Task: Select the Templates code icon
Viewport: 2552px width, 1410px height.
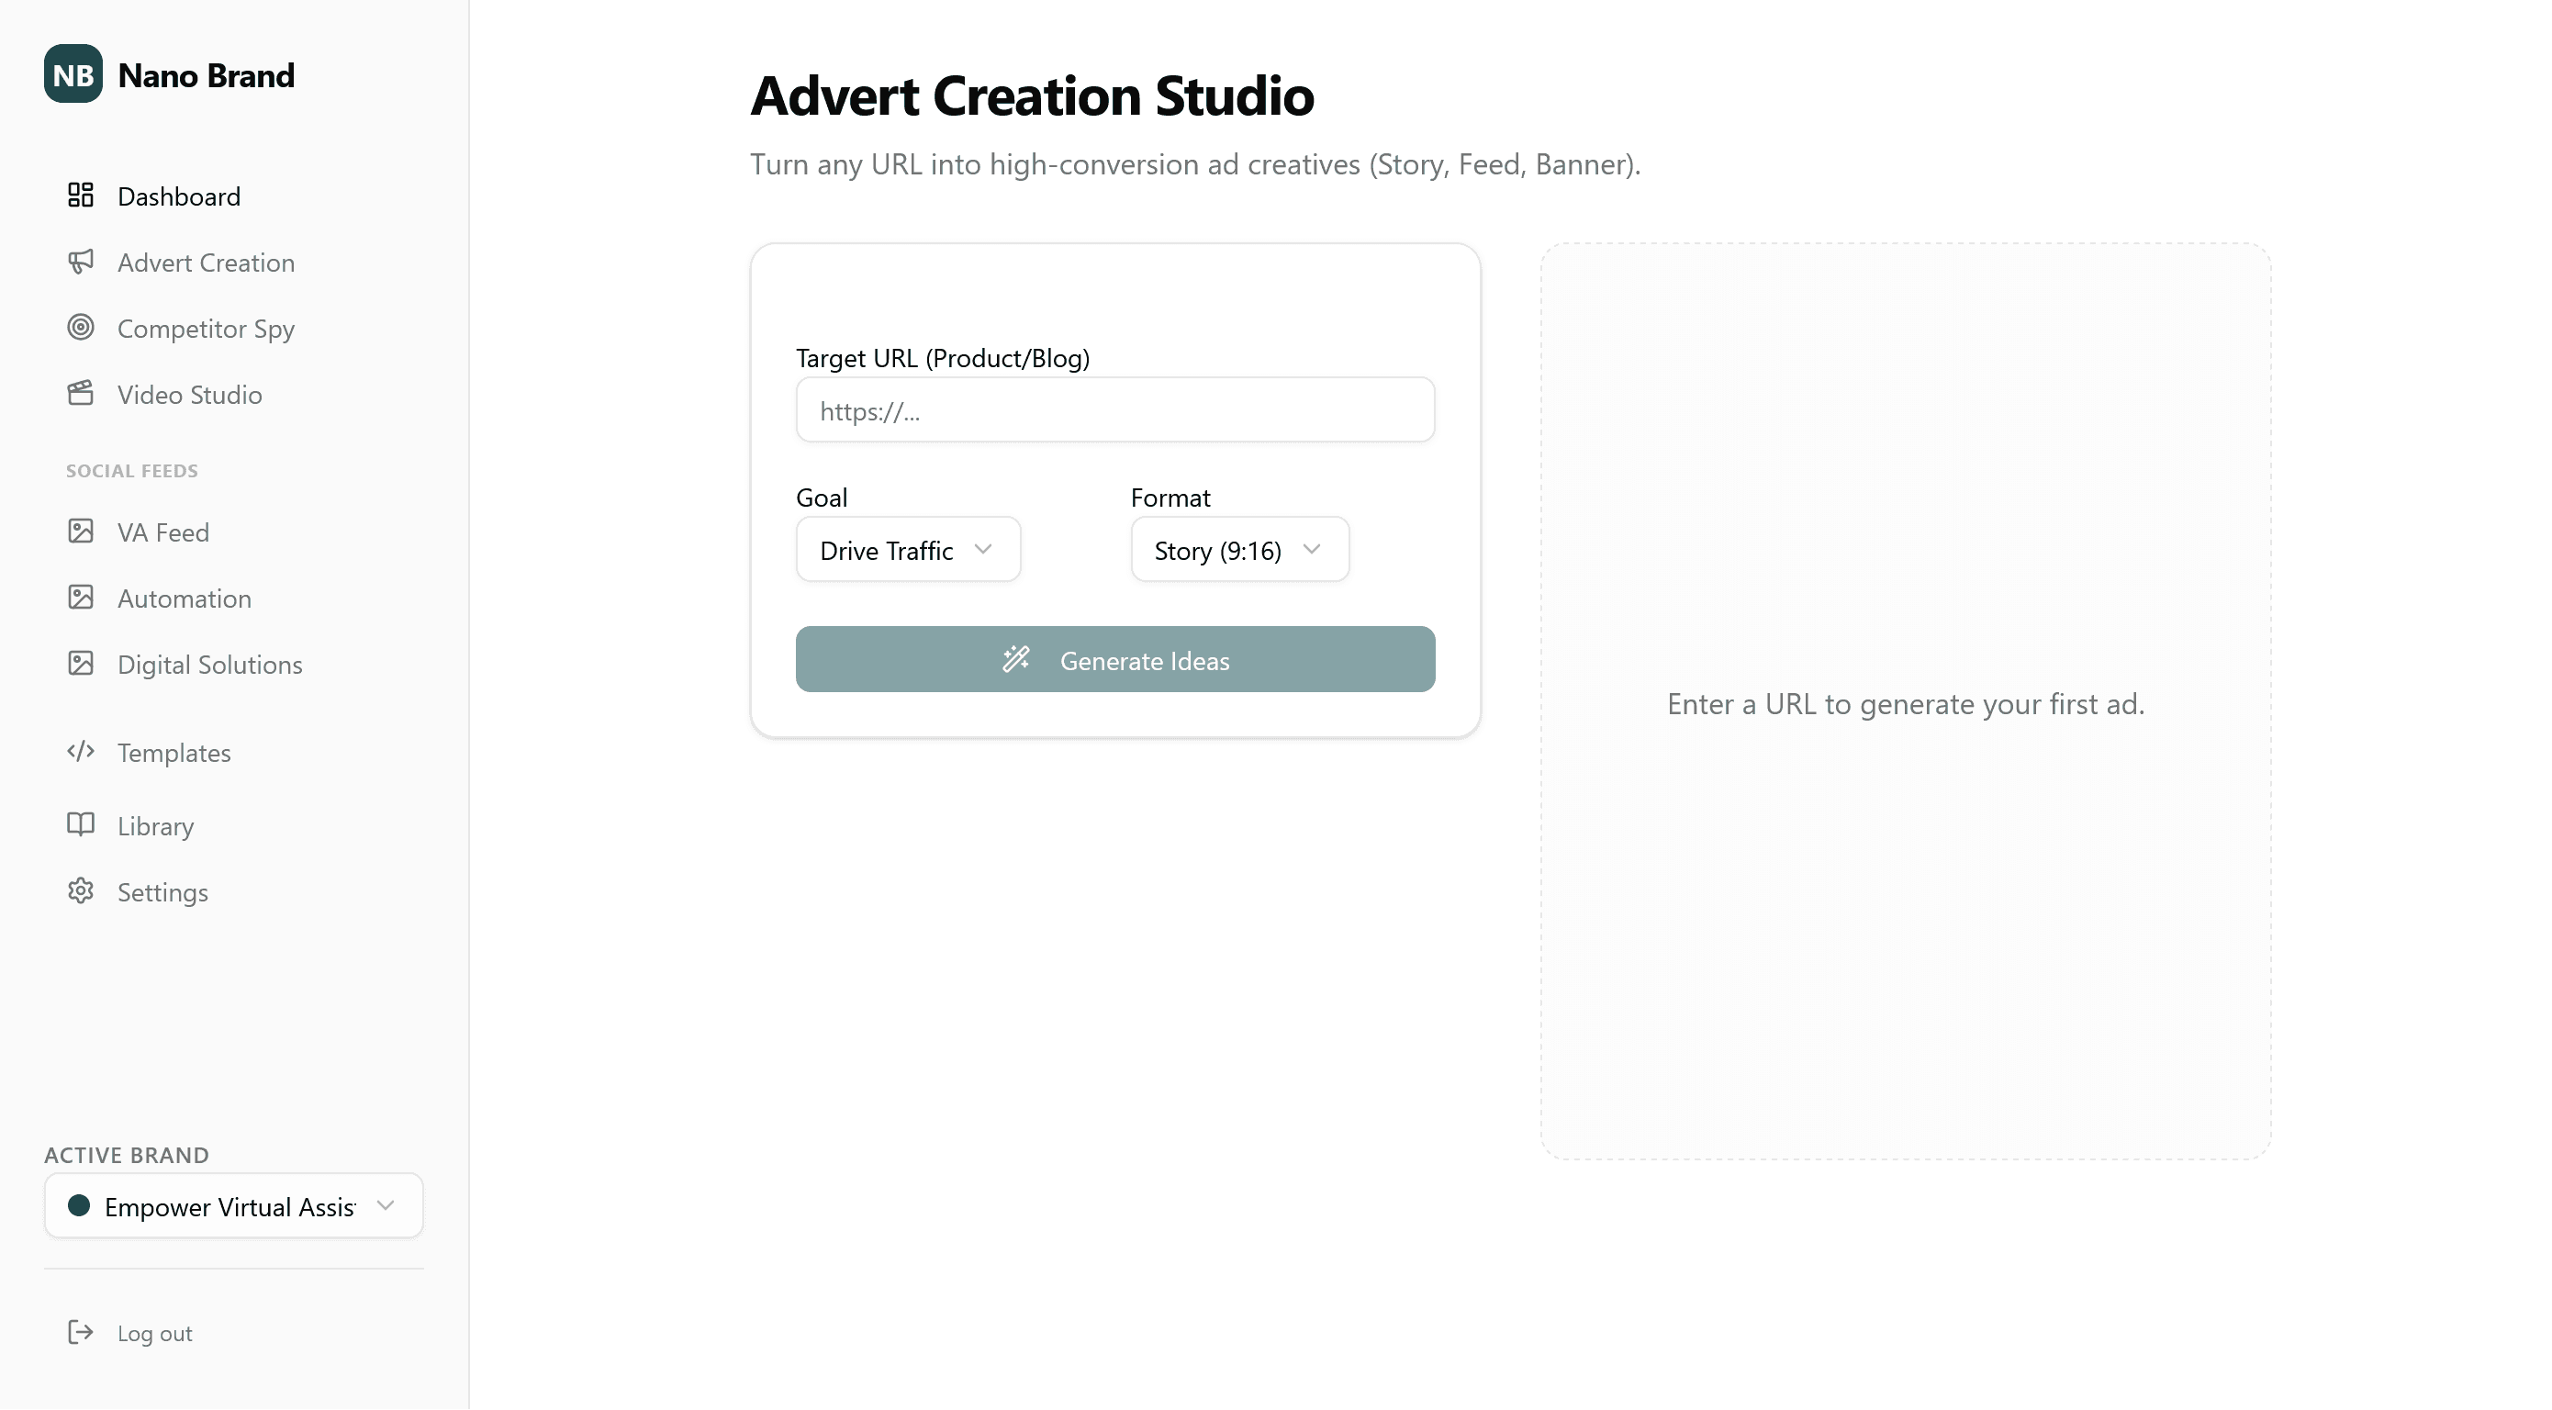Action: [81, 752]
